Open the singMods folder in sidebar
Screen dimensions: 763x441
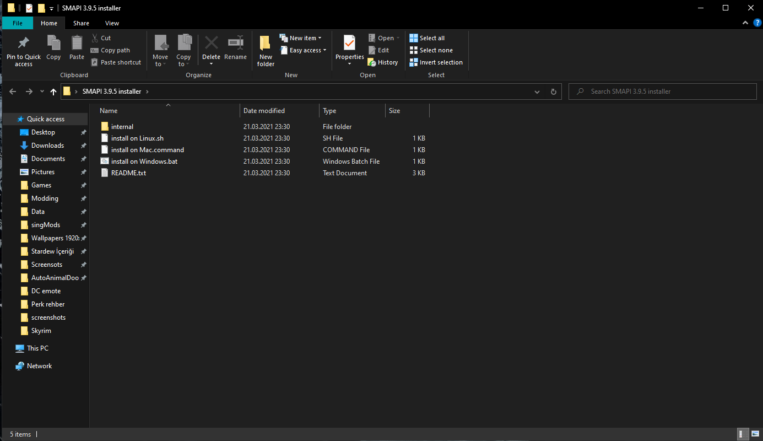pos(46,225)
